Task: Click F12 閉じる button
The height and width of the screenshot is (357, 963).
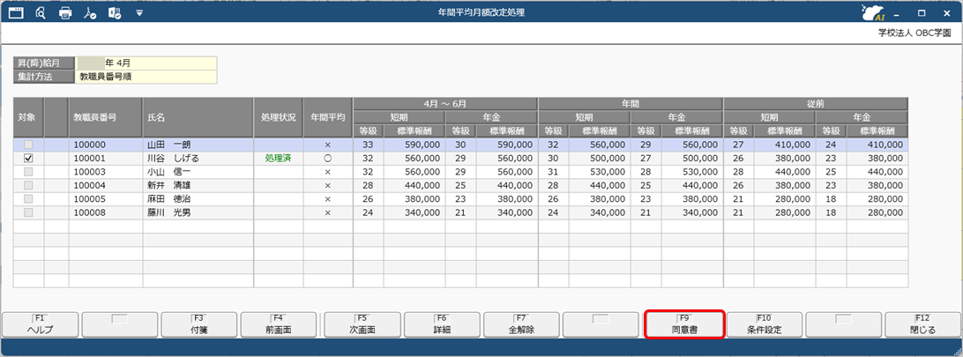Action: tap(923, 324)
